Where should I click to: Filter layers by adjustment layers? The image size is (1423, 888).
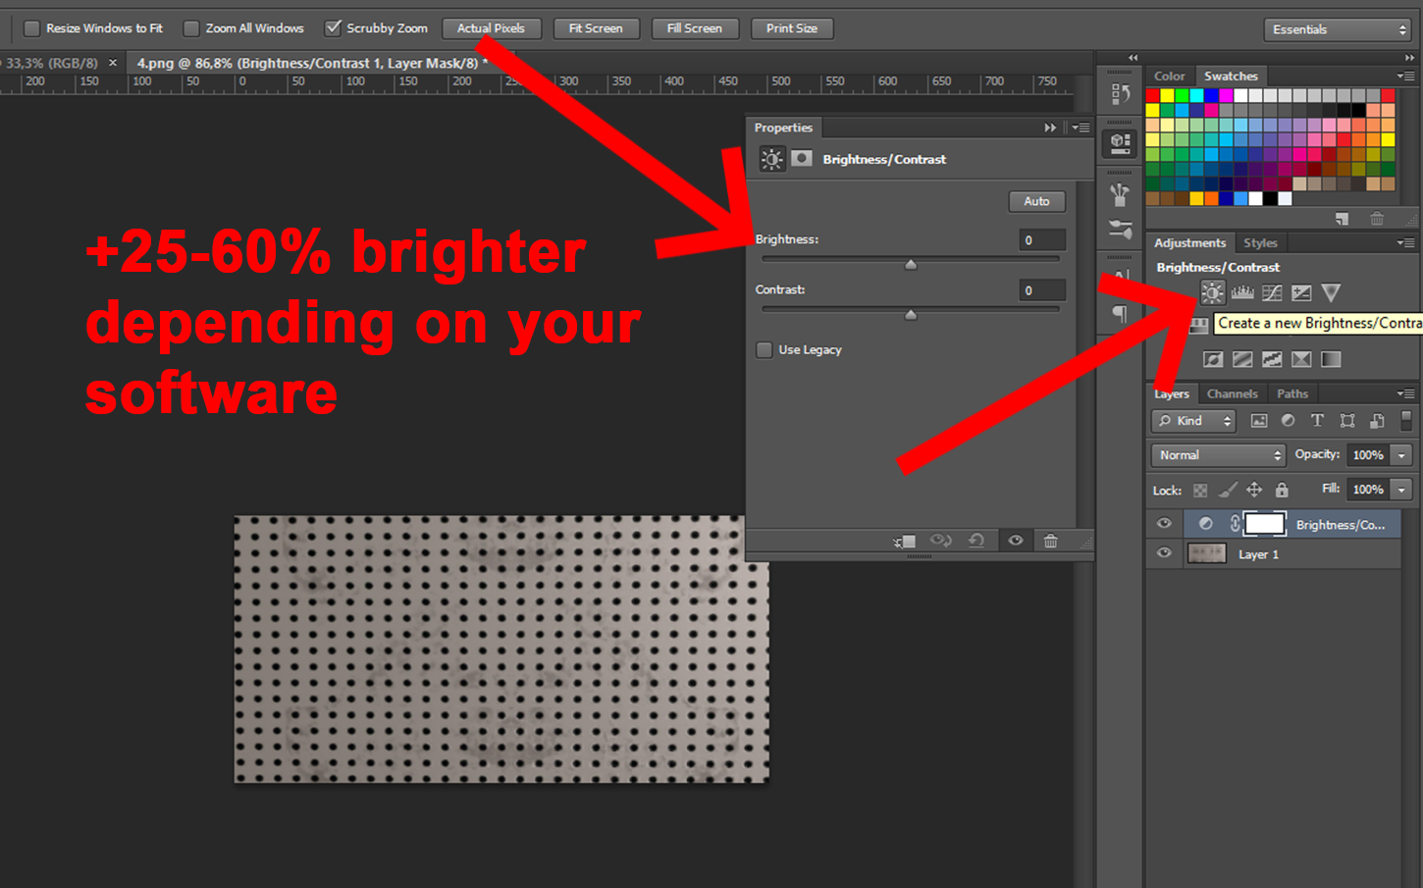pos(1288,420)
